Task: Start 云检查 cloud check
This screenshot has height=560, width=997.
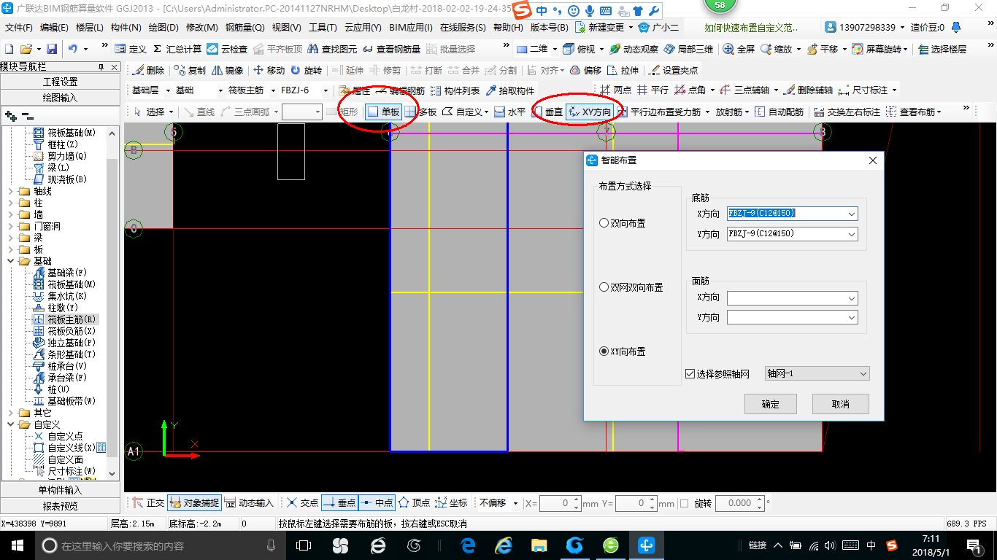Action: coord(227,49)
